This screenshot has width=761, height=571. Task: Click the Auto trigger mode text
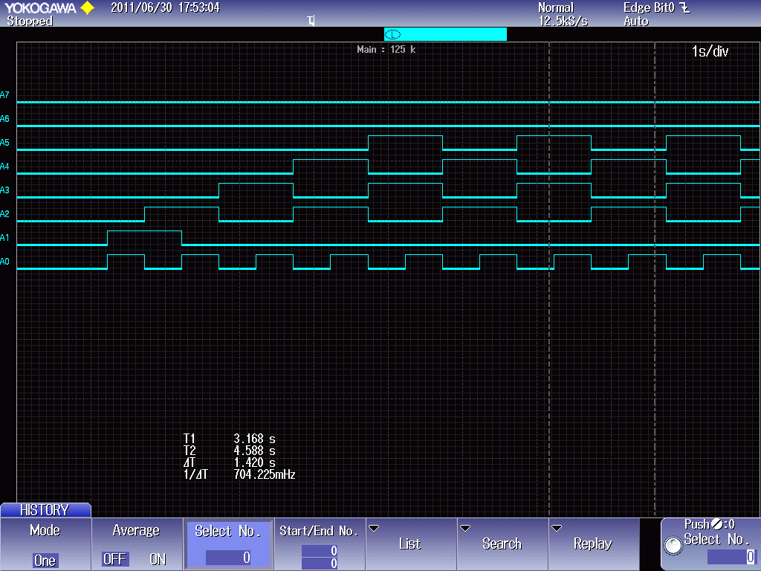click(x=636, y=21)
